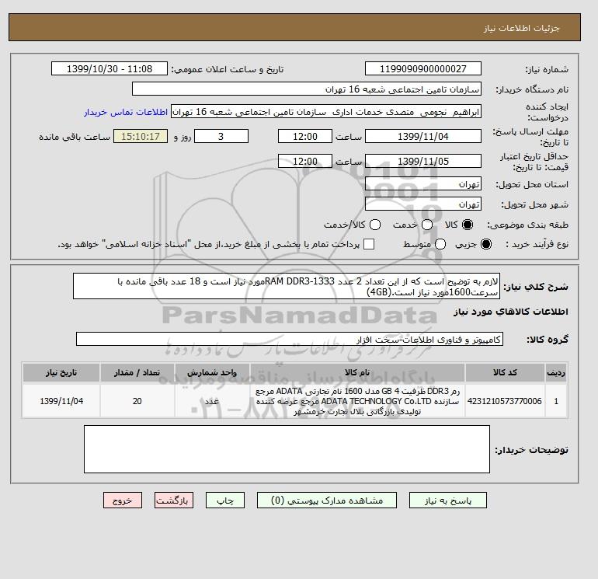Viewport: 598px width, 579px height.
Task: Click the goods group field
Action: coord(290,339)
